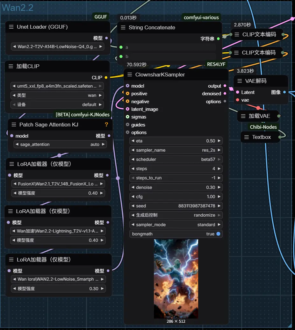Image resolution: width=295 pixels, height=330 pixels.
Task: Change the 生成后控制 randomize option
Action: 176,215
